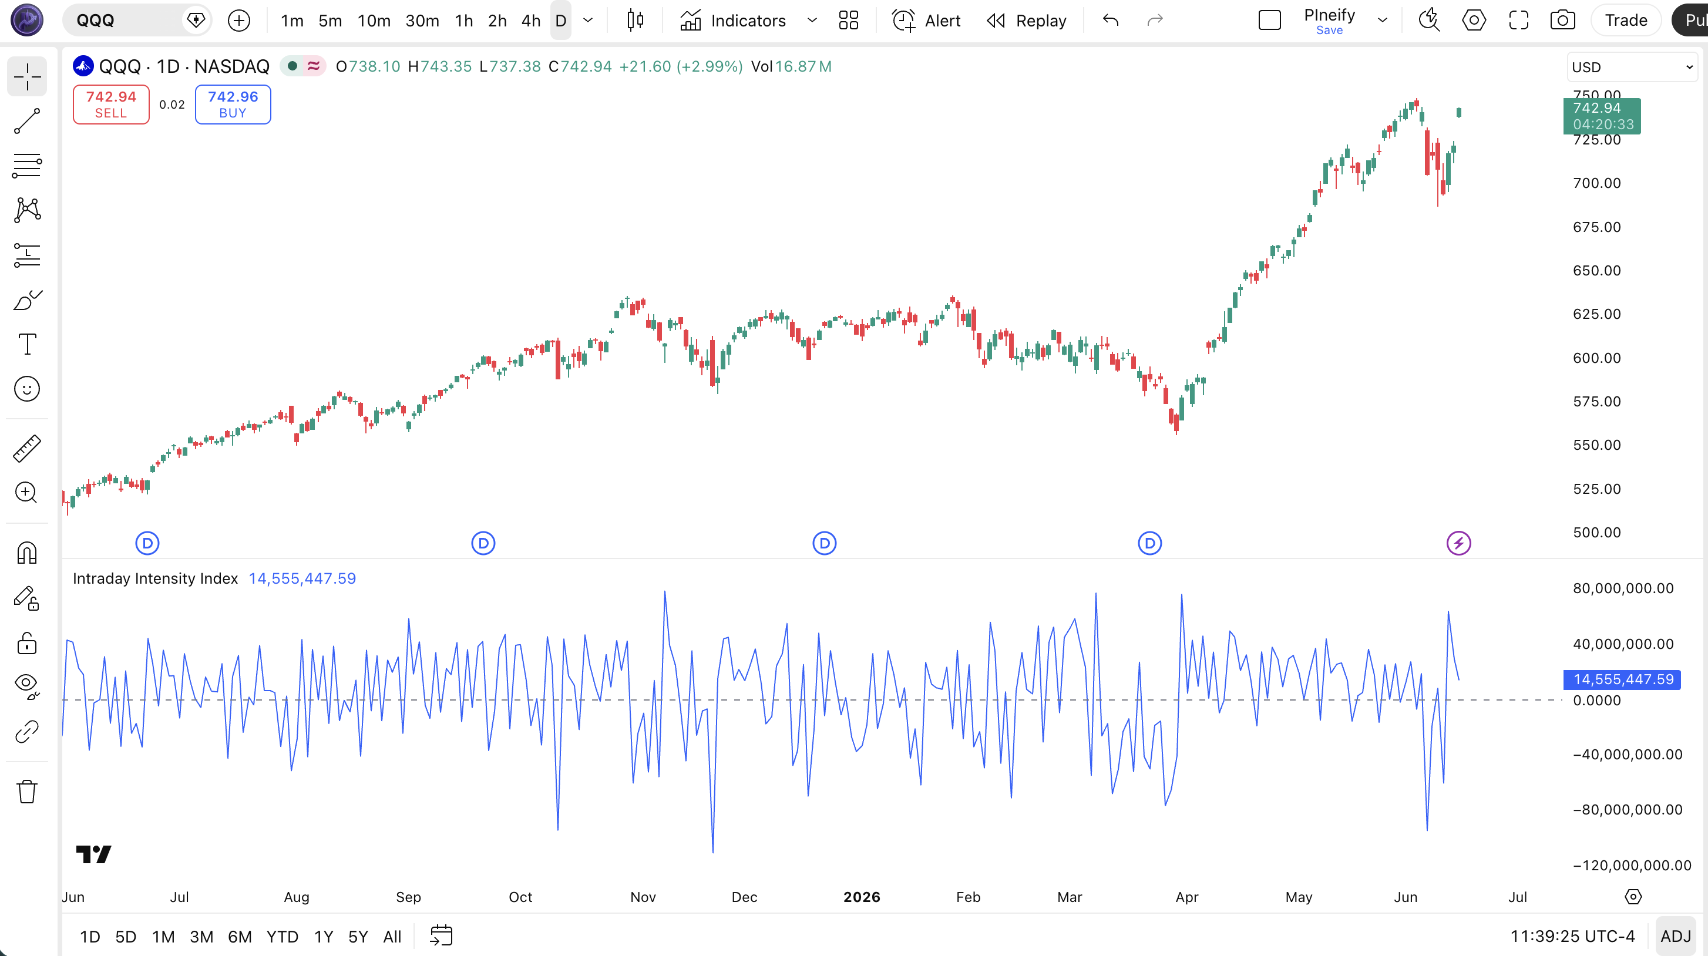This screenshot has height=956, width=1708.
Task: Open the candlestick chart style selector
Action: coord(635,21)
